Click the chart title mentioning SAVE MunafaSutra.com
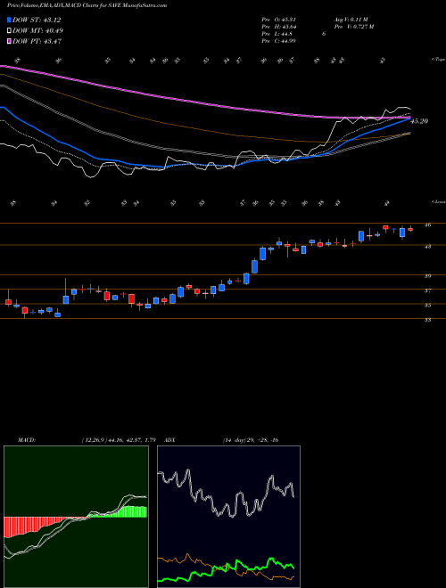The image size is (446, 588). [87, 5]
